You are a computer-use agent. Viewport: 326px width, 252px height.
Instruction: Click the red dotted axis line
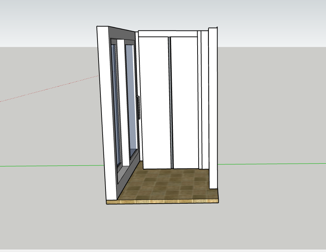click(x=49, y=89)
